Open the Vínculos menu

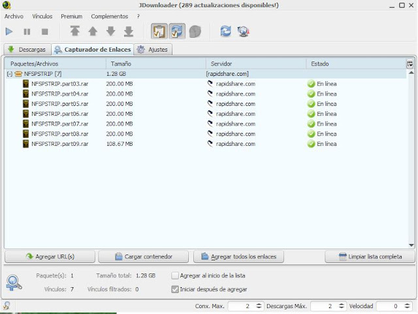click(x=42, y=16)
